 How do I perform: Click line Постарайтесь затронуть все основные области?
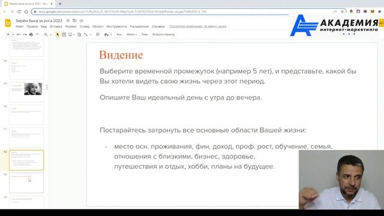[203, 130]
